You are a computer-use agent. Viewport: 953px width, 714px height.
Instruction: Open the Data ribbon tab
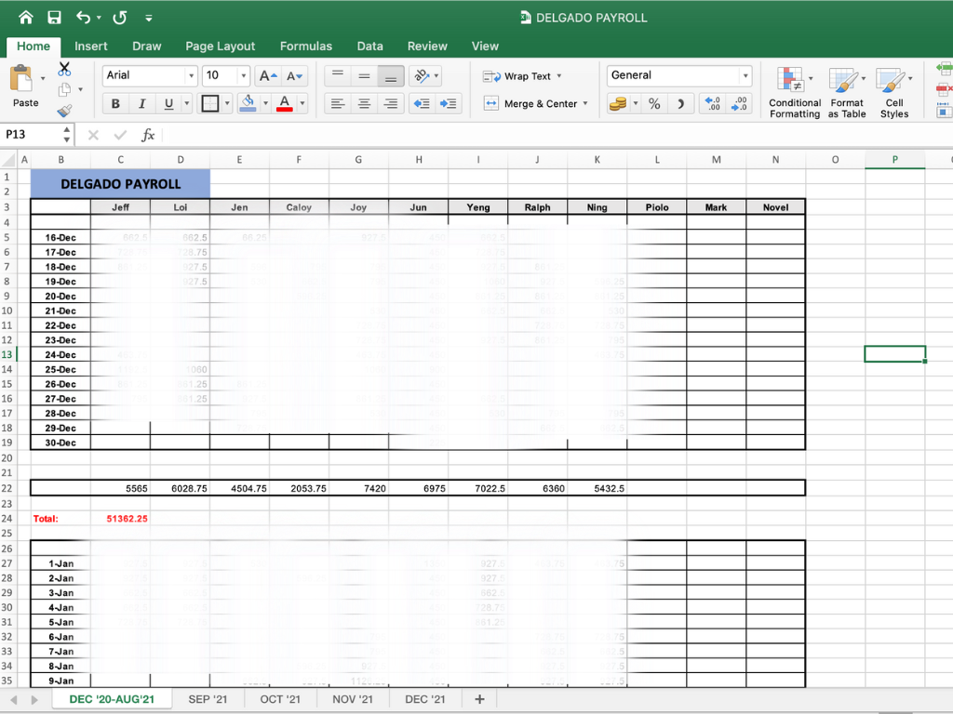[x=369, y=46]
